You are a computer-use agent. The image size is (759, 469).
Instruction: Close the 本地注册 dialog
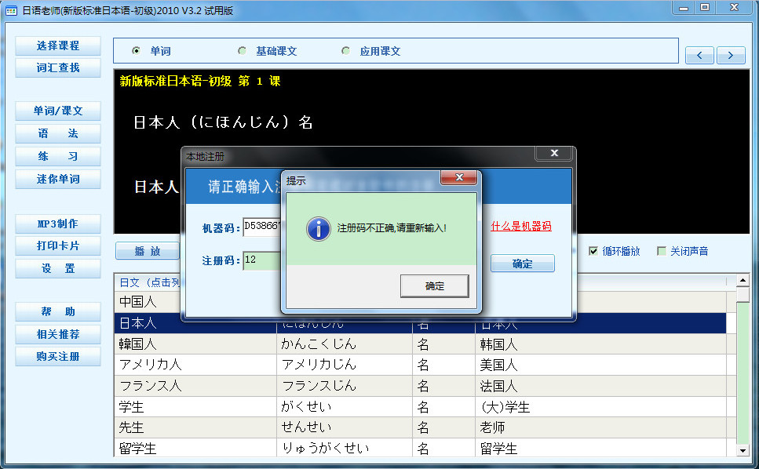coord(554,153)
